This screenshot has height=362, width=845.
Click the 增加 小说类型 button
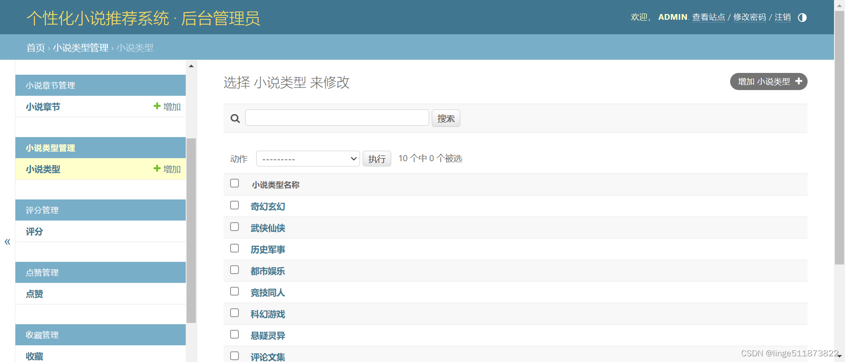768,82
